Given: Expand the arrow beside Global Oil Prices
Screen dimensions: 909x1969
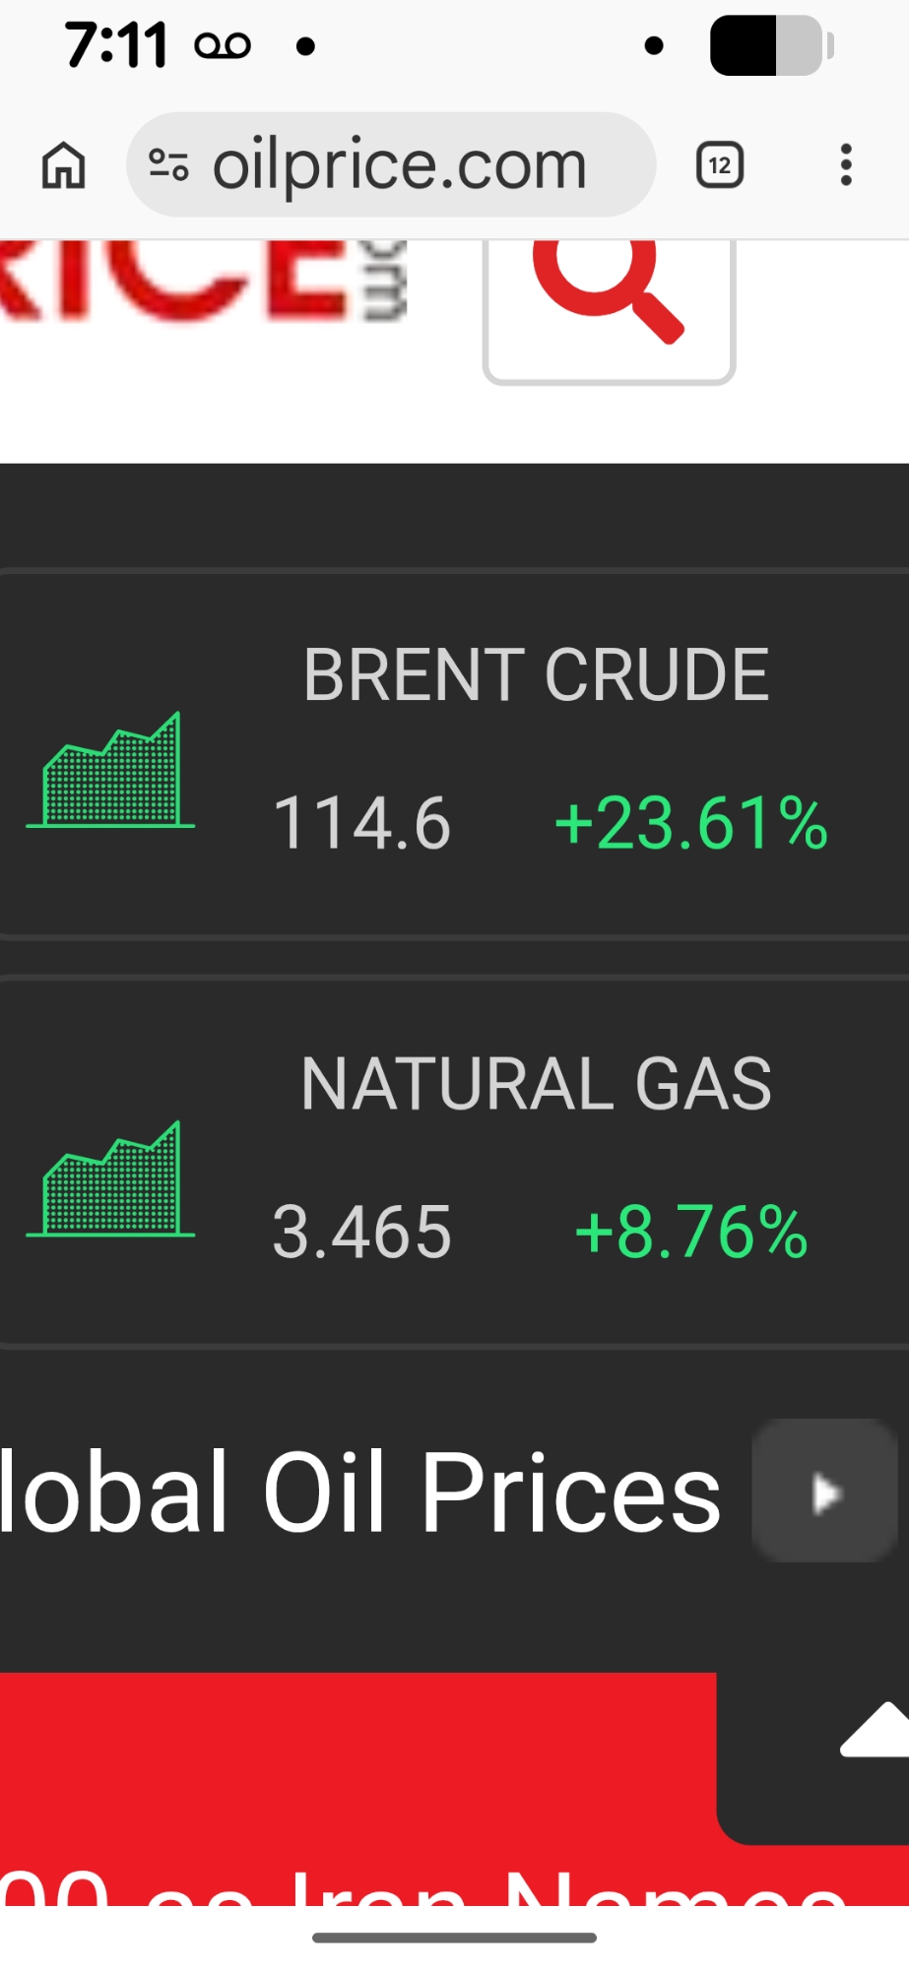Looking at the screenshot, I should pos(824,1492).
